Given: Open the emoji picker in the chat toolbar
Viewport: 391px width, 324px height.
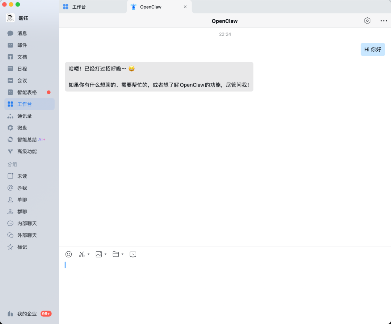Looking at the screenshot, I should 68,254.
